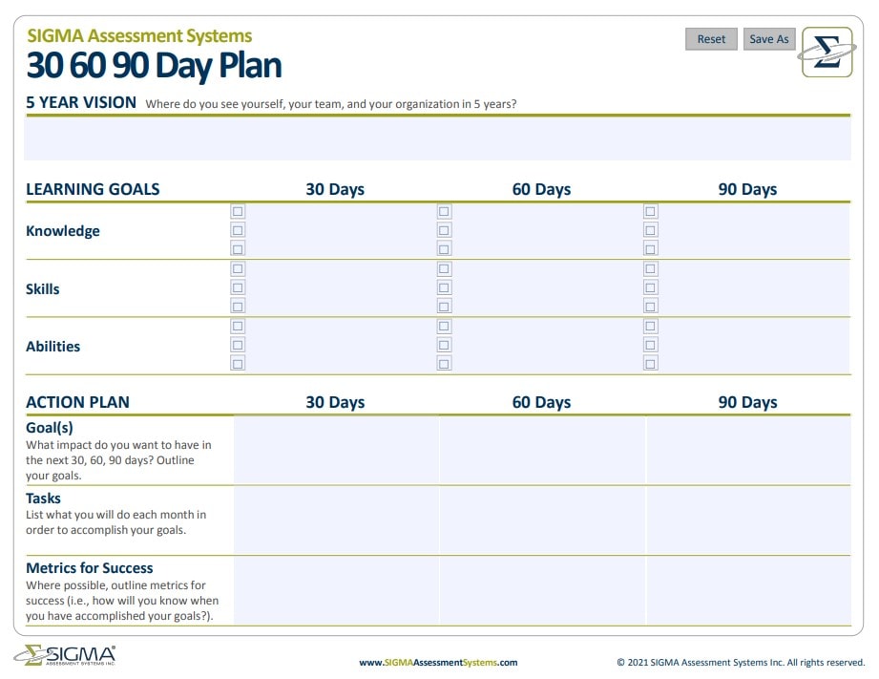Toggle the first Skills 30 Days checkbox

pos(238,269)
